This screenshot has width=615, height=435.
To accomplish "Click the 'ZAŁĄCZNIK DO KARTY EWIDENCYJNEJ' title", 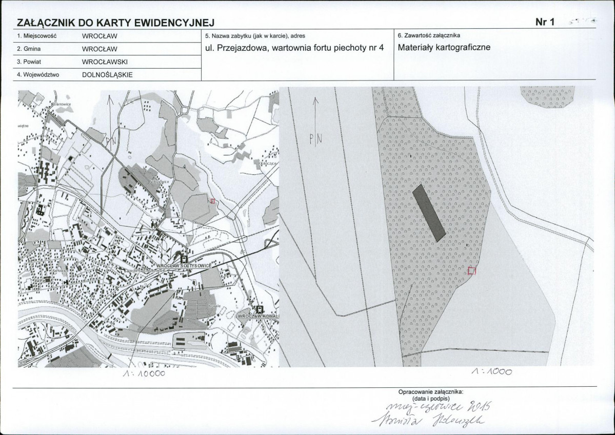I will 115,23.
